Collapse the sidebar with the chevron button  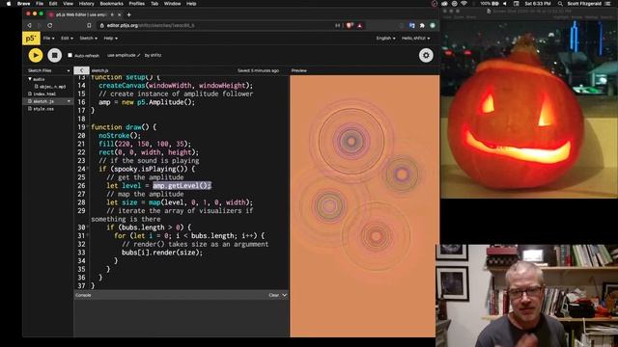[81, 70]
